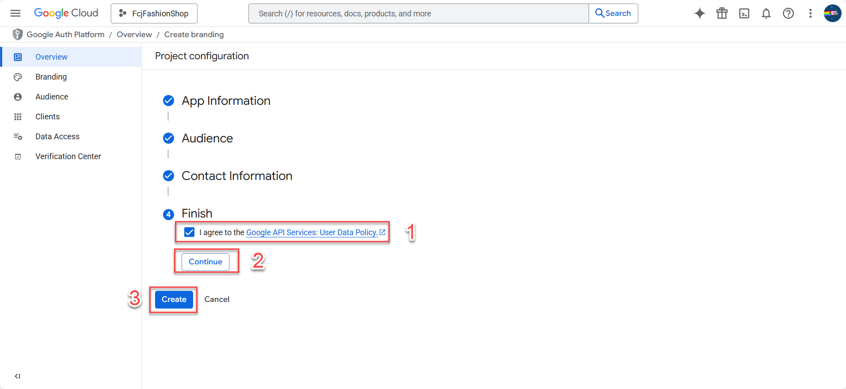Click the Overview dashboard sidebar icon
This screenshot has height=389, width=846.
[18, 57]
